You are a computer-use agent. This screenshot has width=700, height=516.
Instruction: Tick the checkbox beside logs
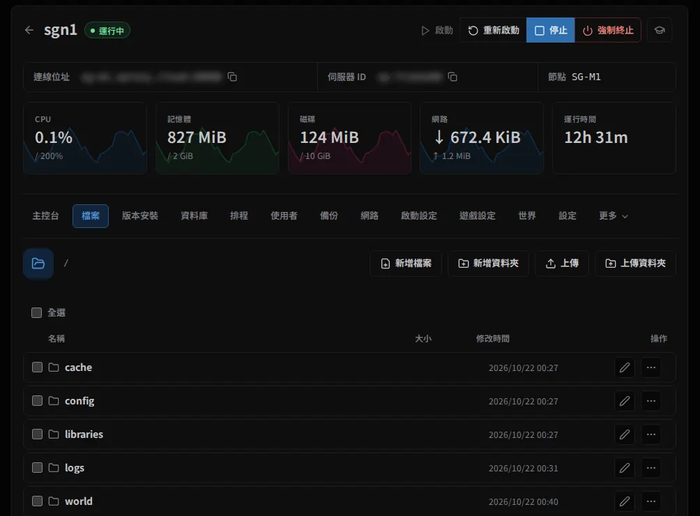click(x=37, y=468)
